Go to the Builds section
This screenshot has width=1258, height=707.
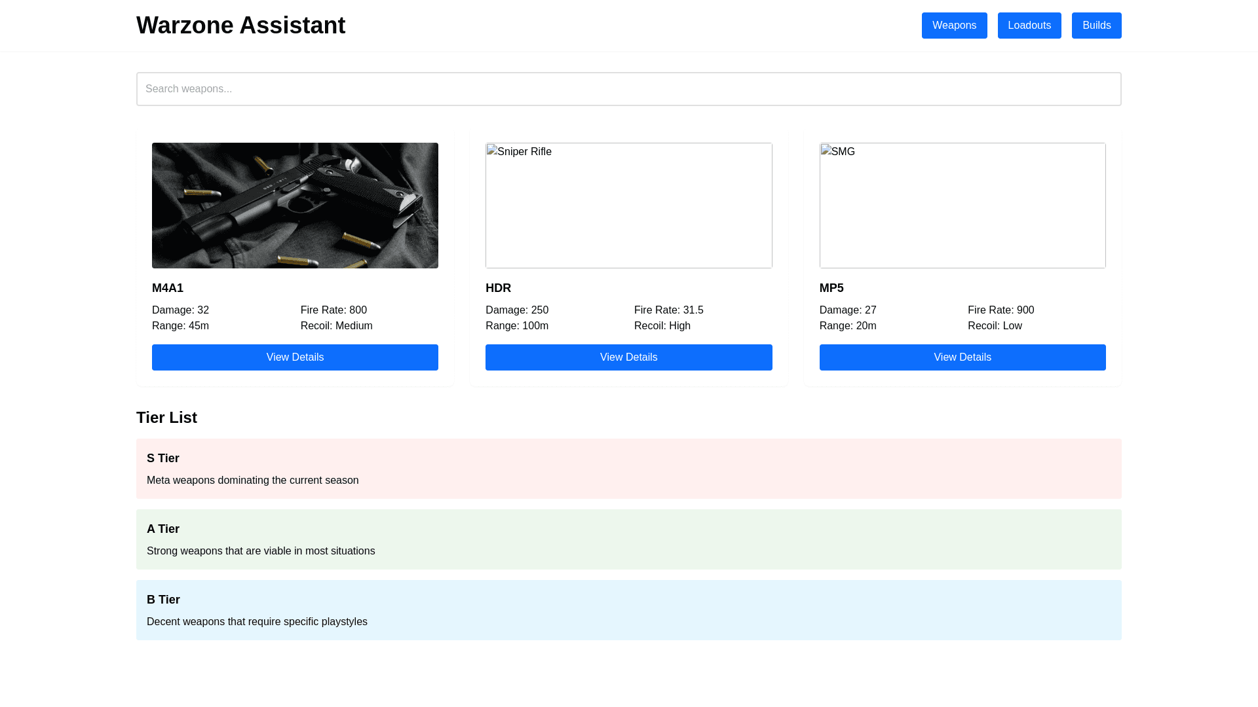(1096, 26)
